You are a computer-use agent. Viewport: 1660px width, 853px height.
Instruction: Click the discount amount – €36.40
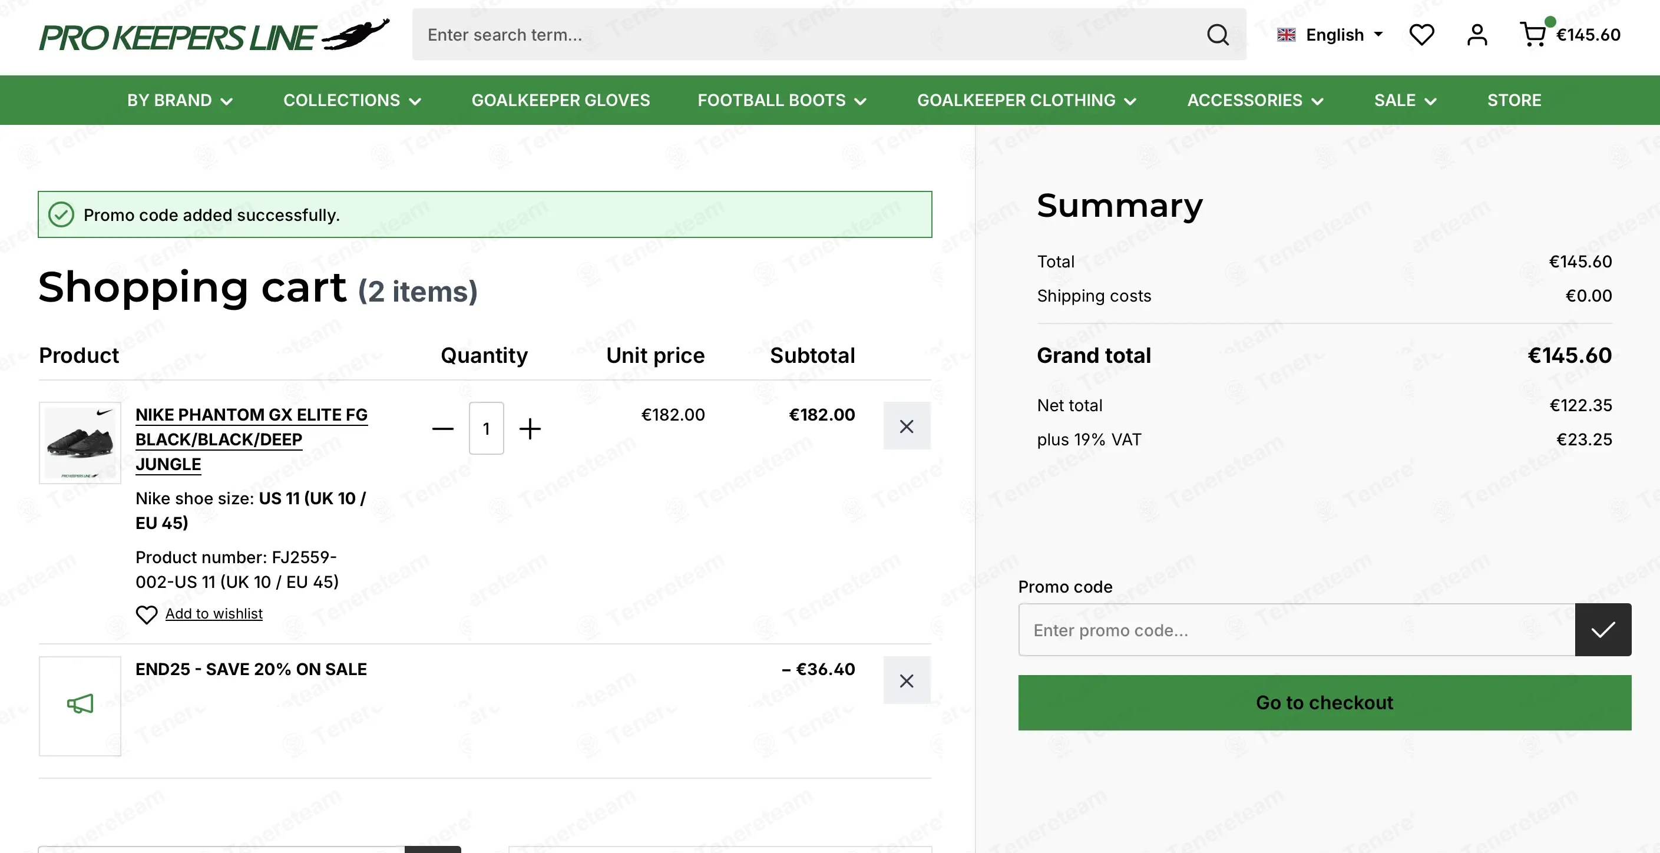click(x=818, y=669)
